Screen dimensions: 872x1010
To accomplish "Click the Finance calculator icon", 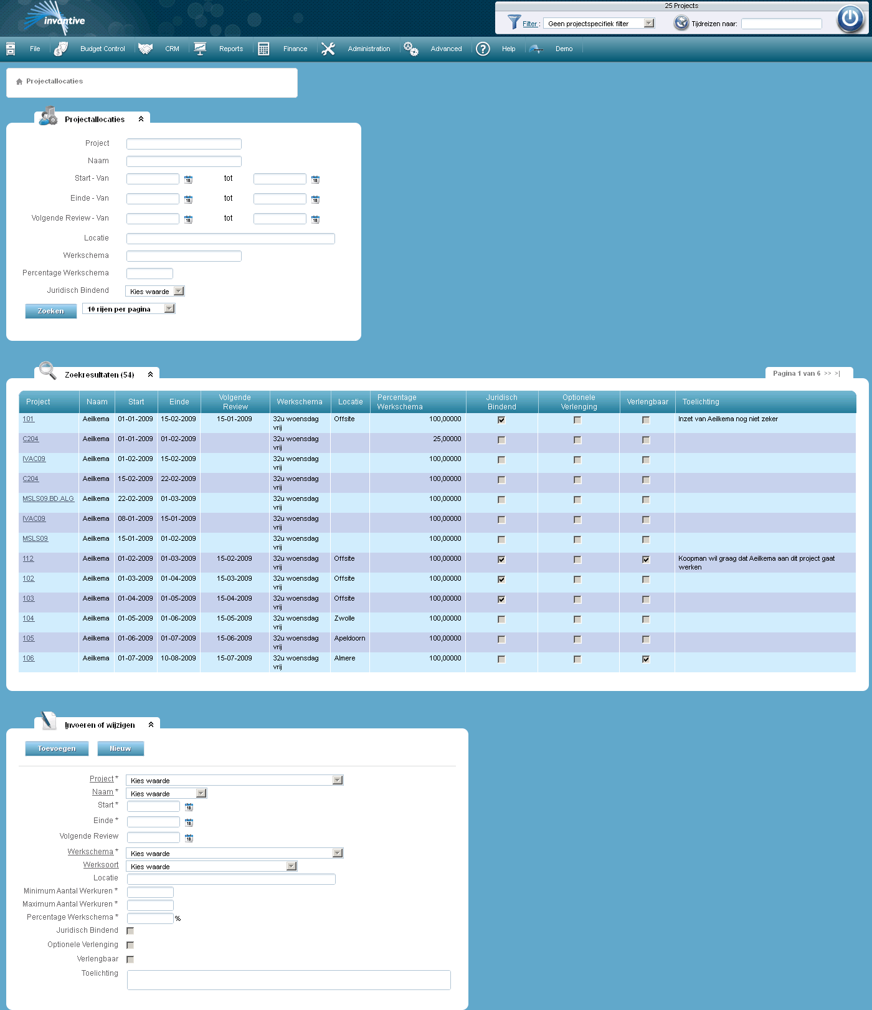I will point(263,49).
